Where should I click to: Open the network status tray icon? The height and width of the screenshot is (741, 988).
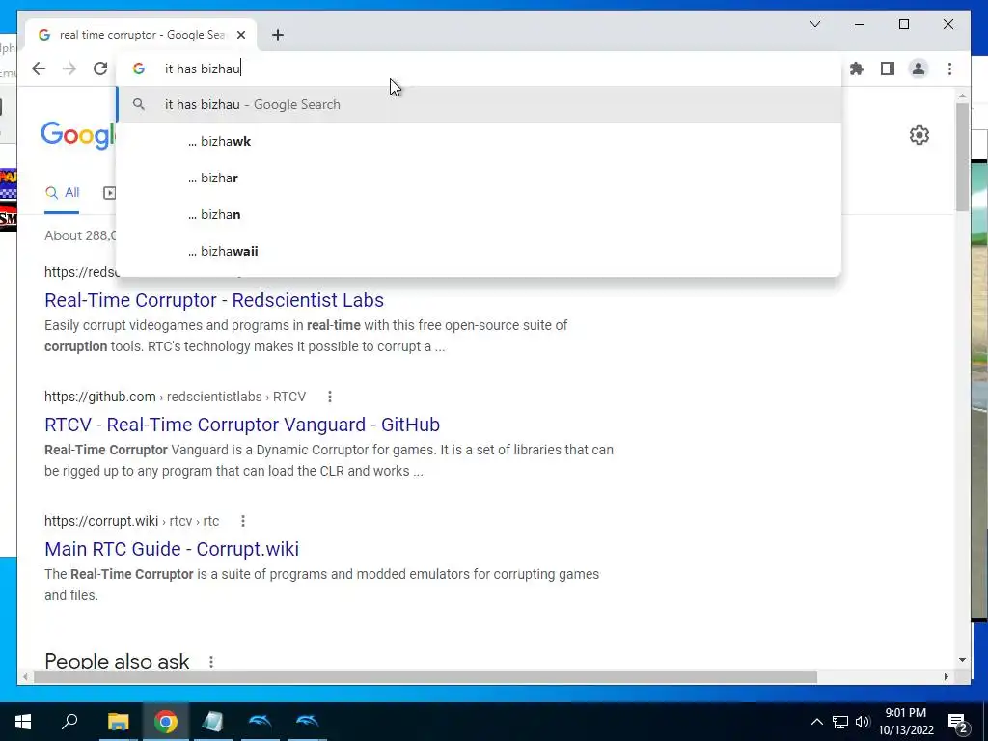840,722
